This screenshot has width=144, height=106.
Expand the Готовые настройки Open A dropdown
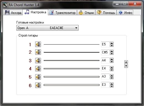point(47,28)
